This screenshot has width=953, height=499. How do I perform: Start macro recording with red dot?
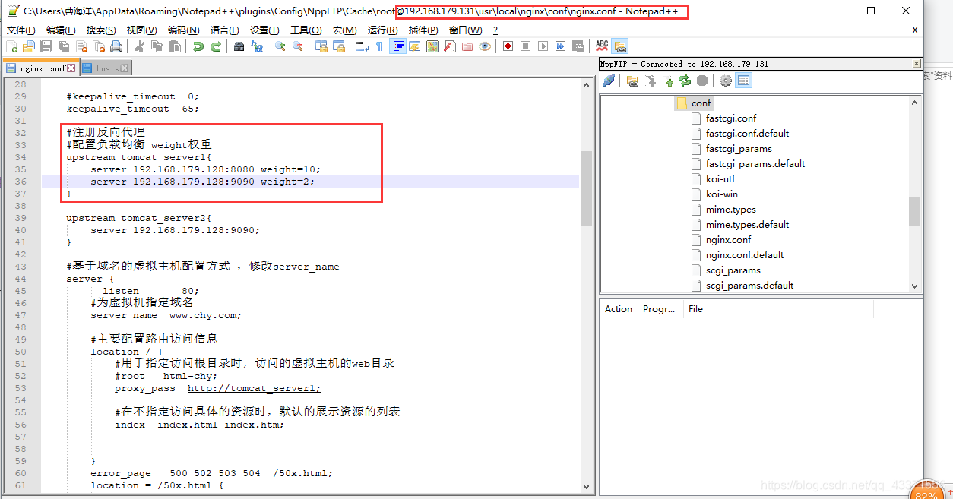pos(508,46)
